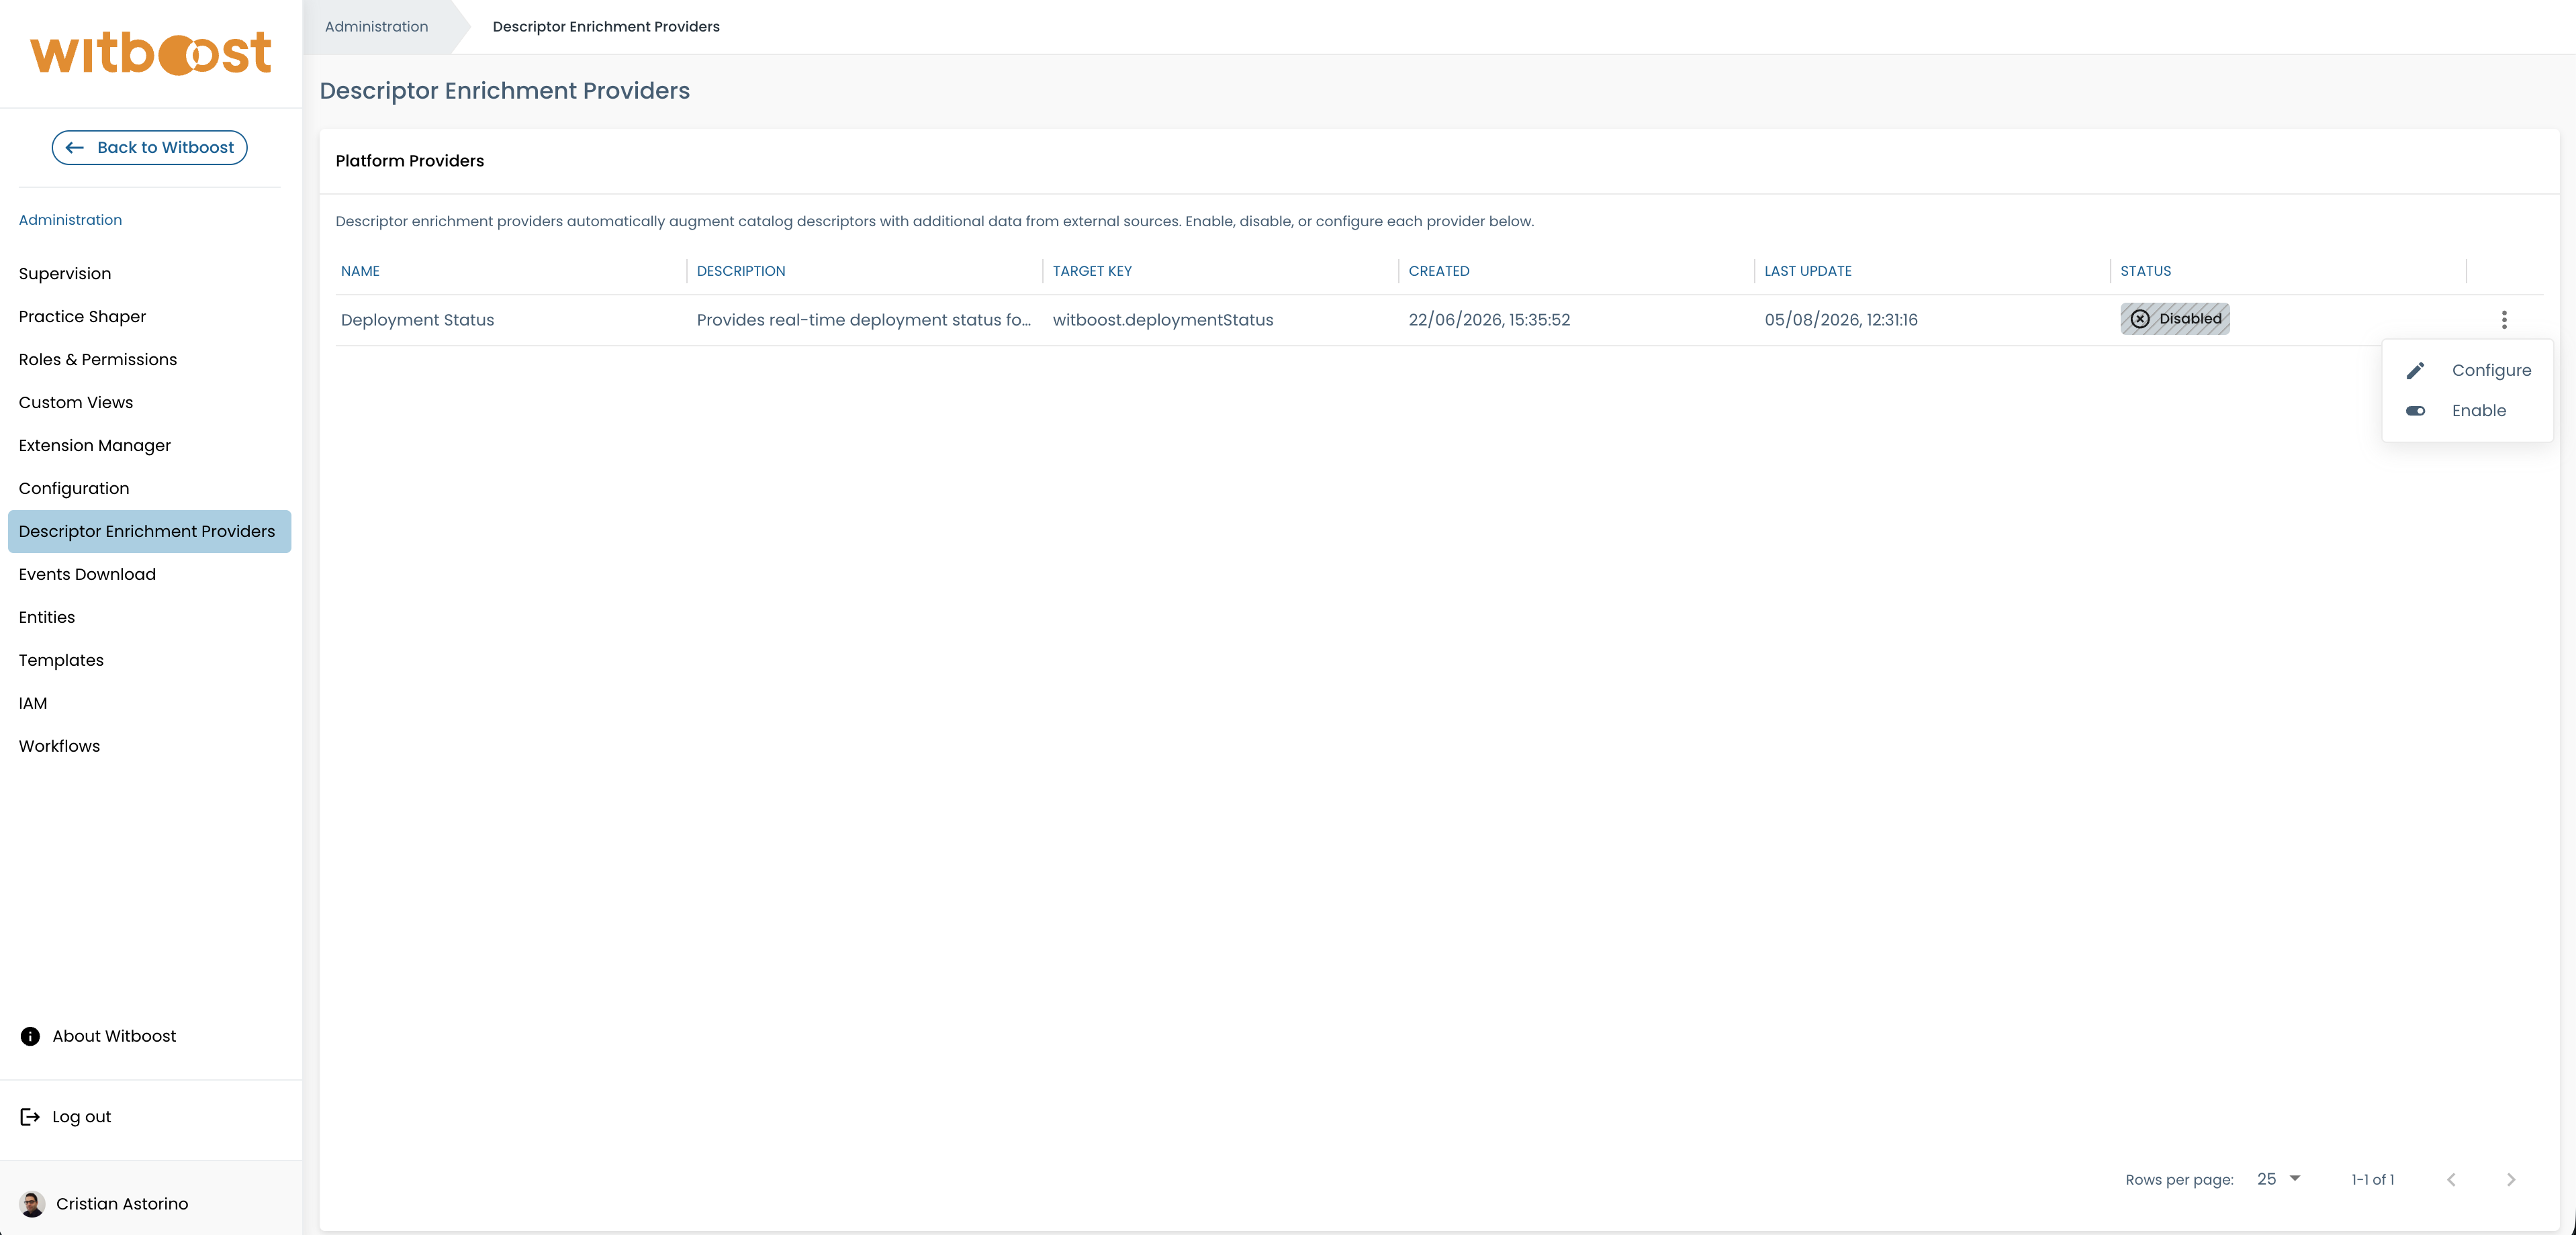Click the Administration breadcrumb

point(376,27)
